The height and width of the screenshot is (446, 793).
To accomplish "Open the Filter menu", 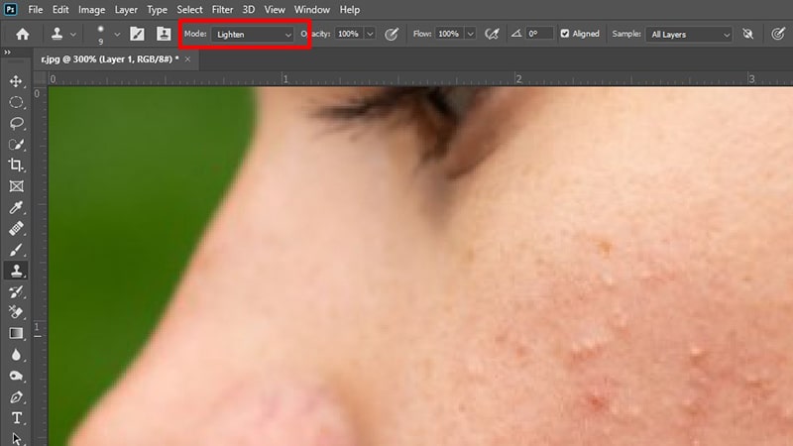I will click(222, 10).
